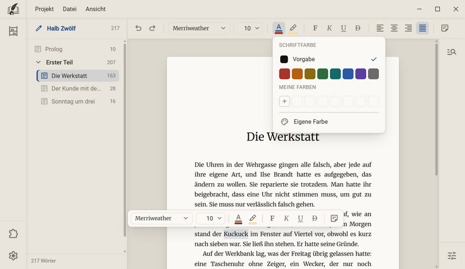Click the main toolbar font color button
The width and height of the screenshot is (465, 269).
(279, 28)
